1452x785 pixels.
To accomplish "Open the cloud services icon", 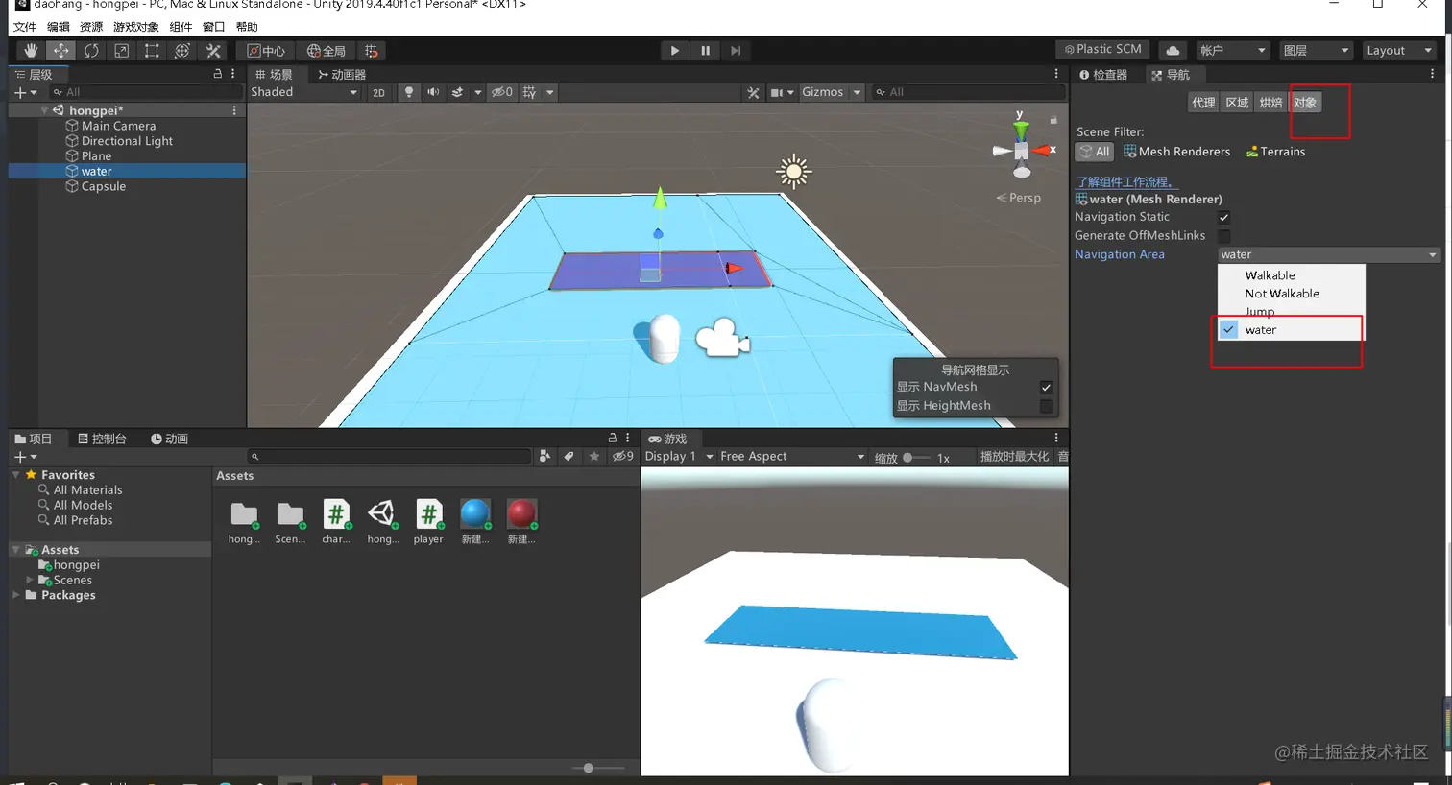I will click(x=1173, y=51).
